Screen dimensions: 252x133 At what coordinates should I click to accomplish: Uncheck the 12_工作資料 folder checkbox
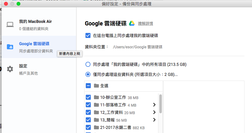[88, 112]
